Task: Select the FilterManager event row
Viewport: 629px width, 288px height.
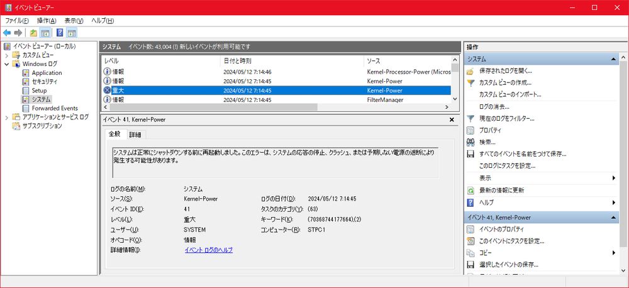Action: click(x=277, y=99)
